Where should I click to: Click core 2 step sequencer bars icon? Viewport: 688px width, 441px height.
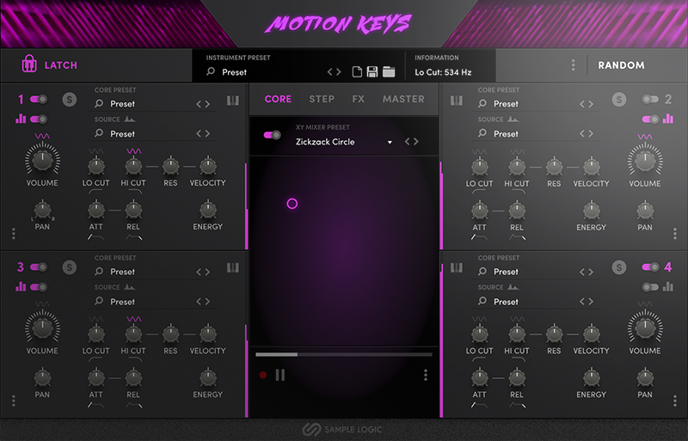(668, 119)
